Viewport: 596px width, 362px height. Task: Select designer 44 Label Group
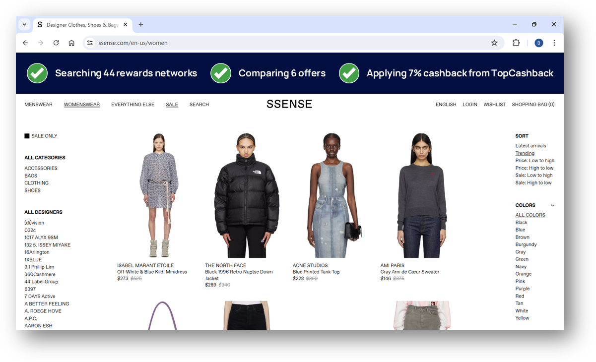[x=41, y=282]
